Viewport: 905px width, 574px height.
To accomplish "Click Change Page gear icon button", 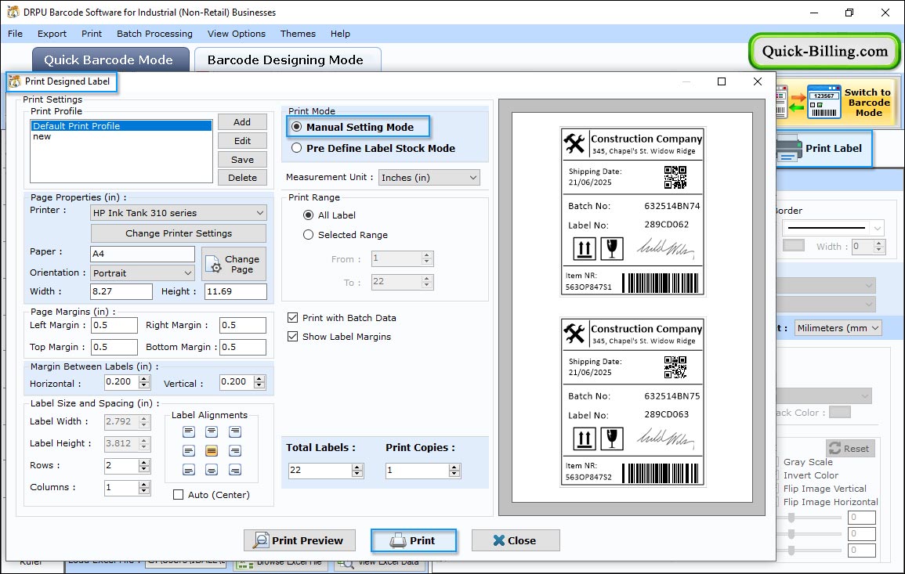I will (233, 264).
